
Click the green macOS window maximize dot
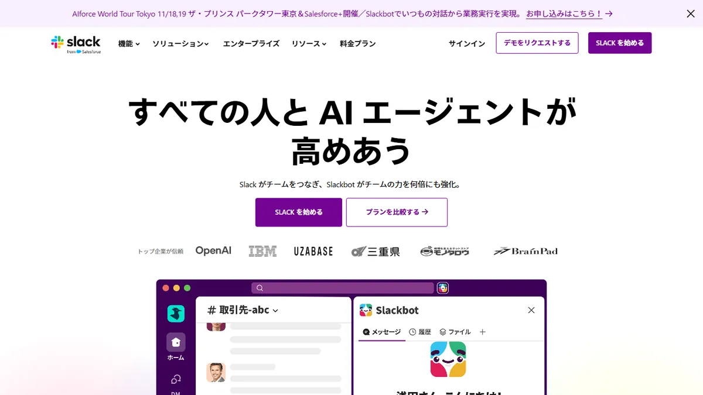(x=187, y=288)
